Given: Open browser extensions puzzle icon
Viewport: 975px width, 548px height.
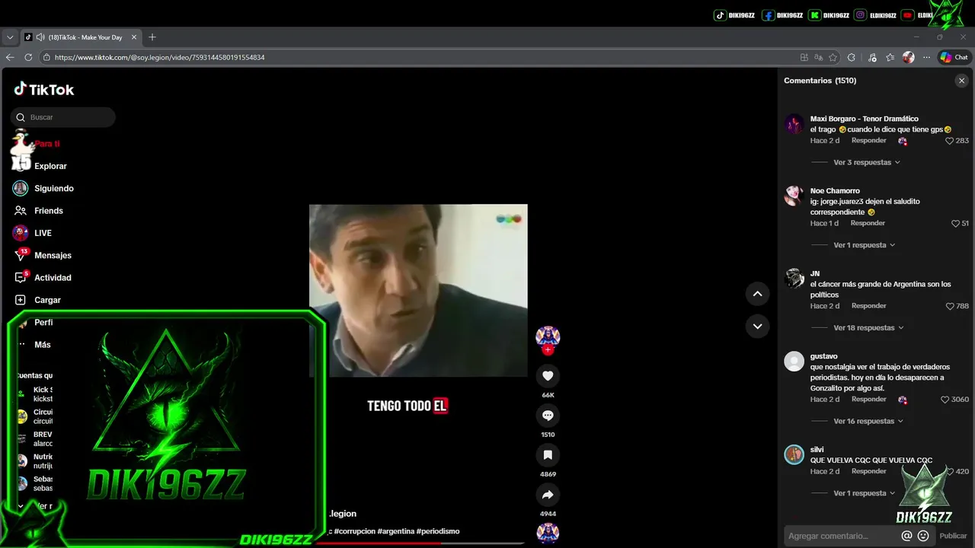Looking at the screenshot, I should [852, 57].
